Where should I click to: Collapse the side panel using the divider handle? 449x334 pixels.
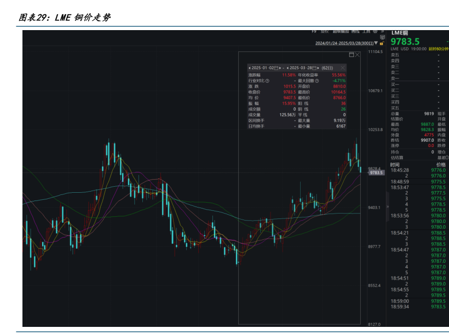coord(388,206)
